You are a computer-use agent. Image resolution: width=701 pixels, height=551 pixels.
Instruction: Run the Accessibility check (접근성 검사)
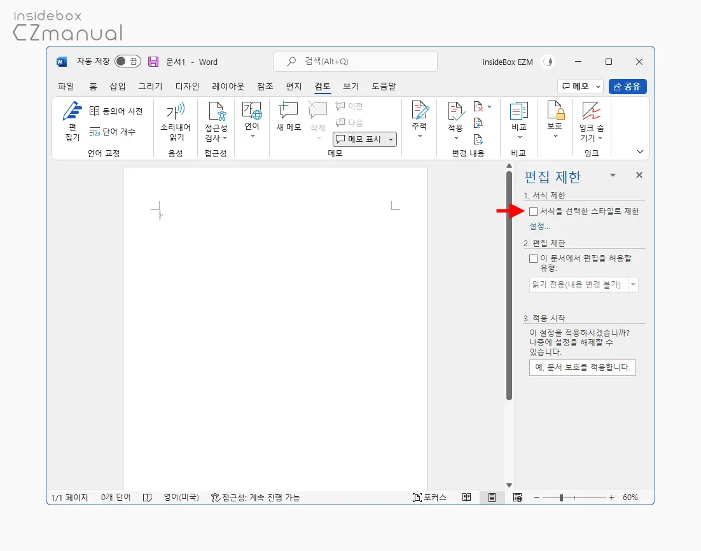[216, 121]
